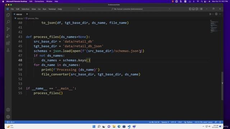Open the Accounts icon in activity bar
This screenshot has width=230, height=129.
click(x=8, y=110)
